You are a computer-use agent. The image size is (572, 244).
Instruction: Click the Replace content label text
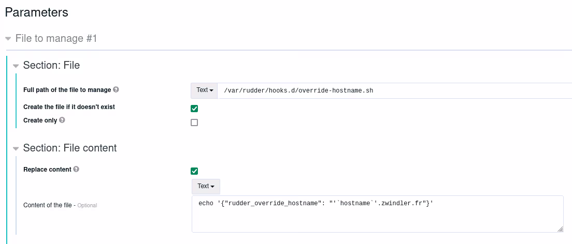47,170
